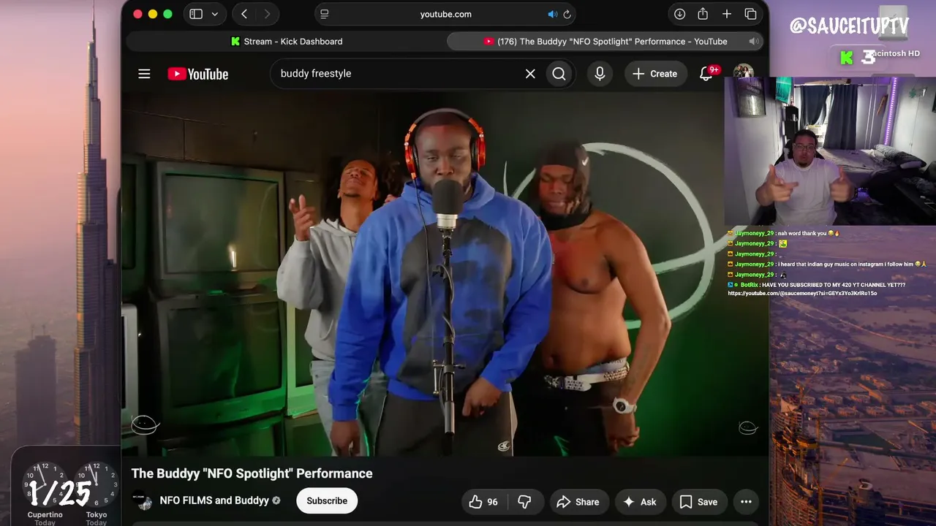This screenshot has width=936, height=526.
Task: Open the page settings icon in the address bar
Action: [325, 14]
